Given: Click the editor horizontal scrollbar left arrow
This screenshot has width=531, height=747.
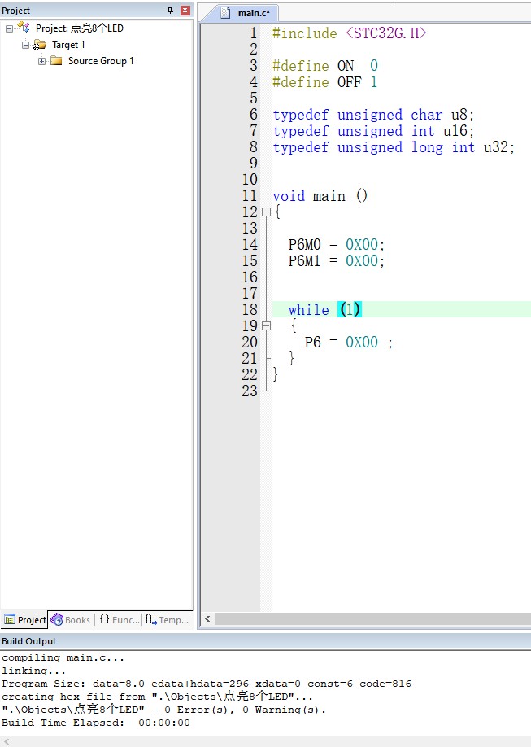Looking at the screenshot, I should 208,619.
